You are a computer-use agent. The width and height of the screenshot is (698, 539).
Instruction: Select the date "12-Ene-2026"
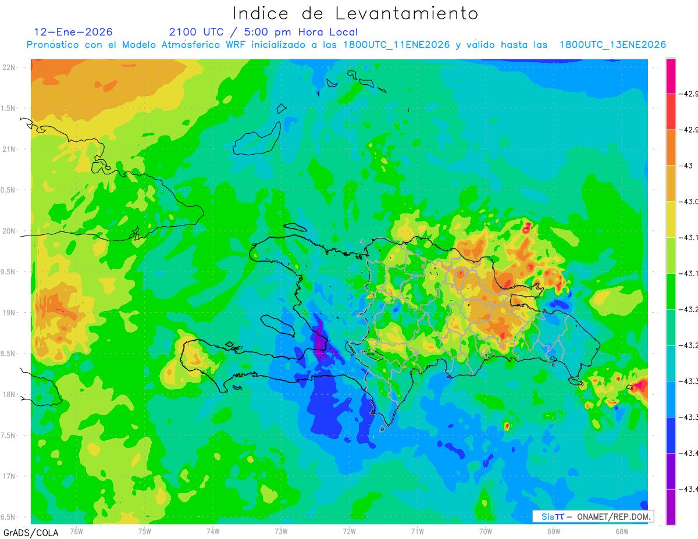click(x=74, y=32)
